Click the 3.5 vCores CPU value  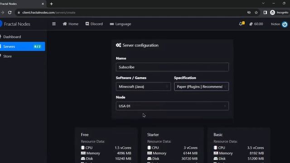coord(256,148)
